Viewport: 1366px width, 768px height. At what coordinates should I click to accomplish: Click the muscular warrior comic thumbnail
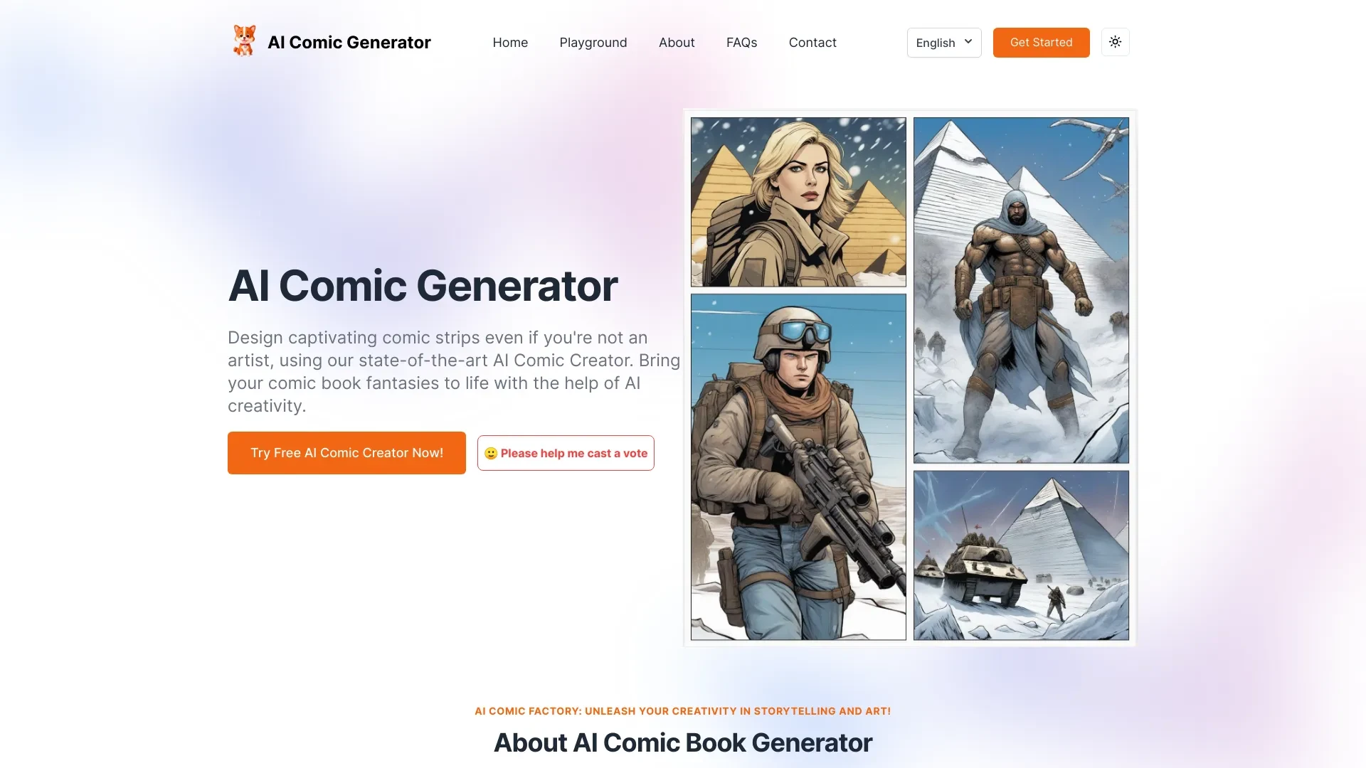click(1020, 289)
